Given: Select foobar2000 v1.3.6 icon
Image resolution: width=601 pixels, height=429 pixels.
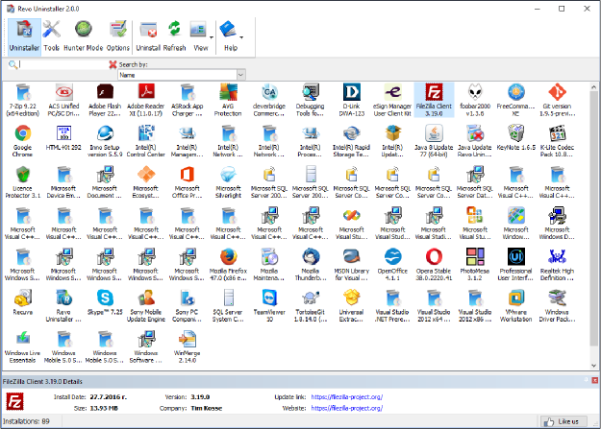Looking at the screenshot, I should [475, 100].
